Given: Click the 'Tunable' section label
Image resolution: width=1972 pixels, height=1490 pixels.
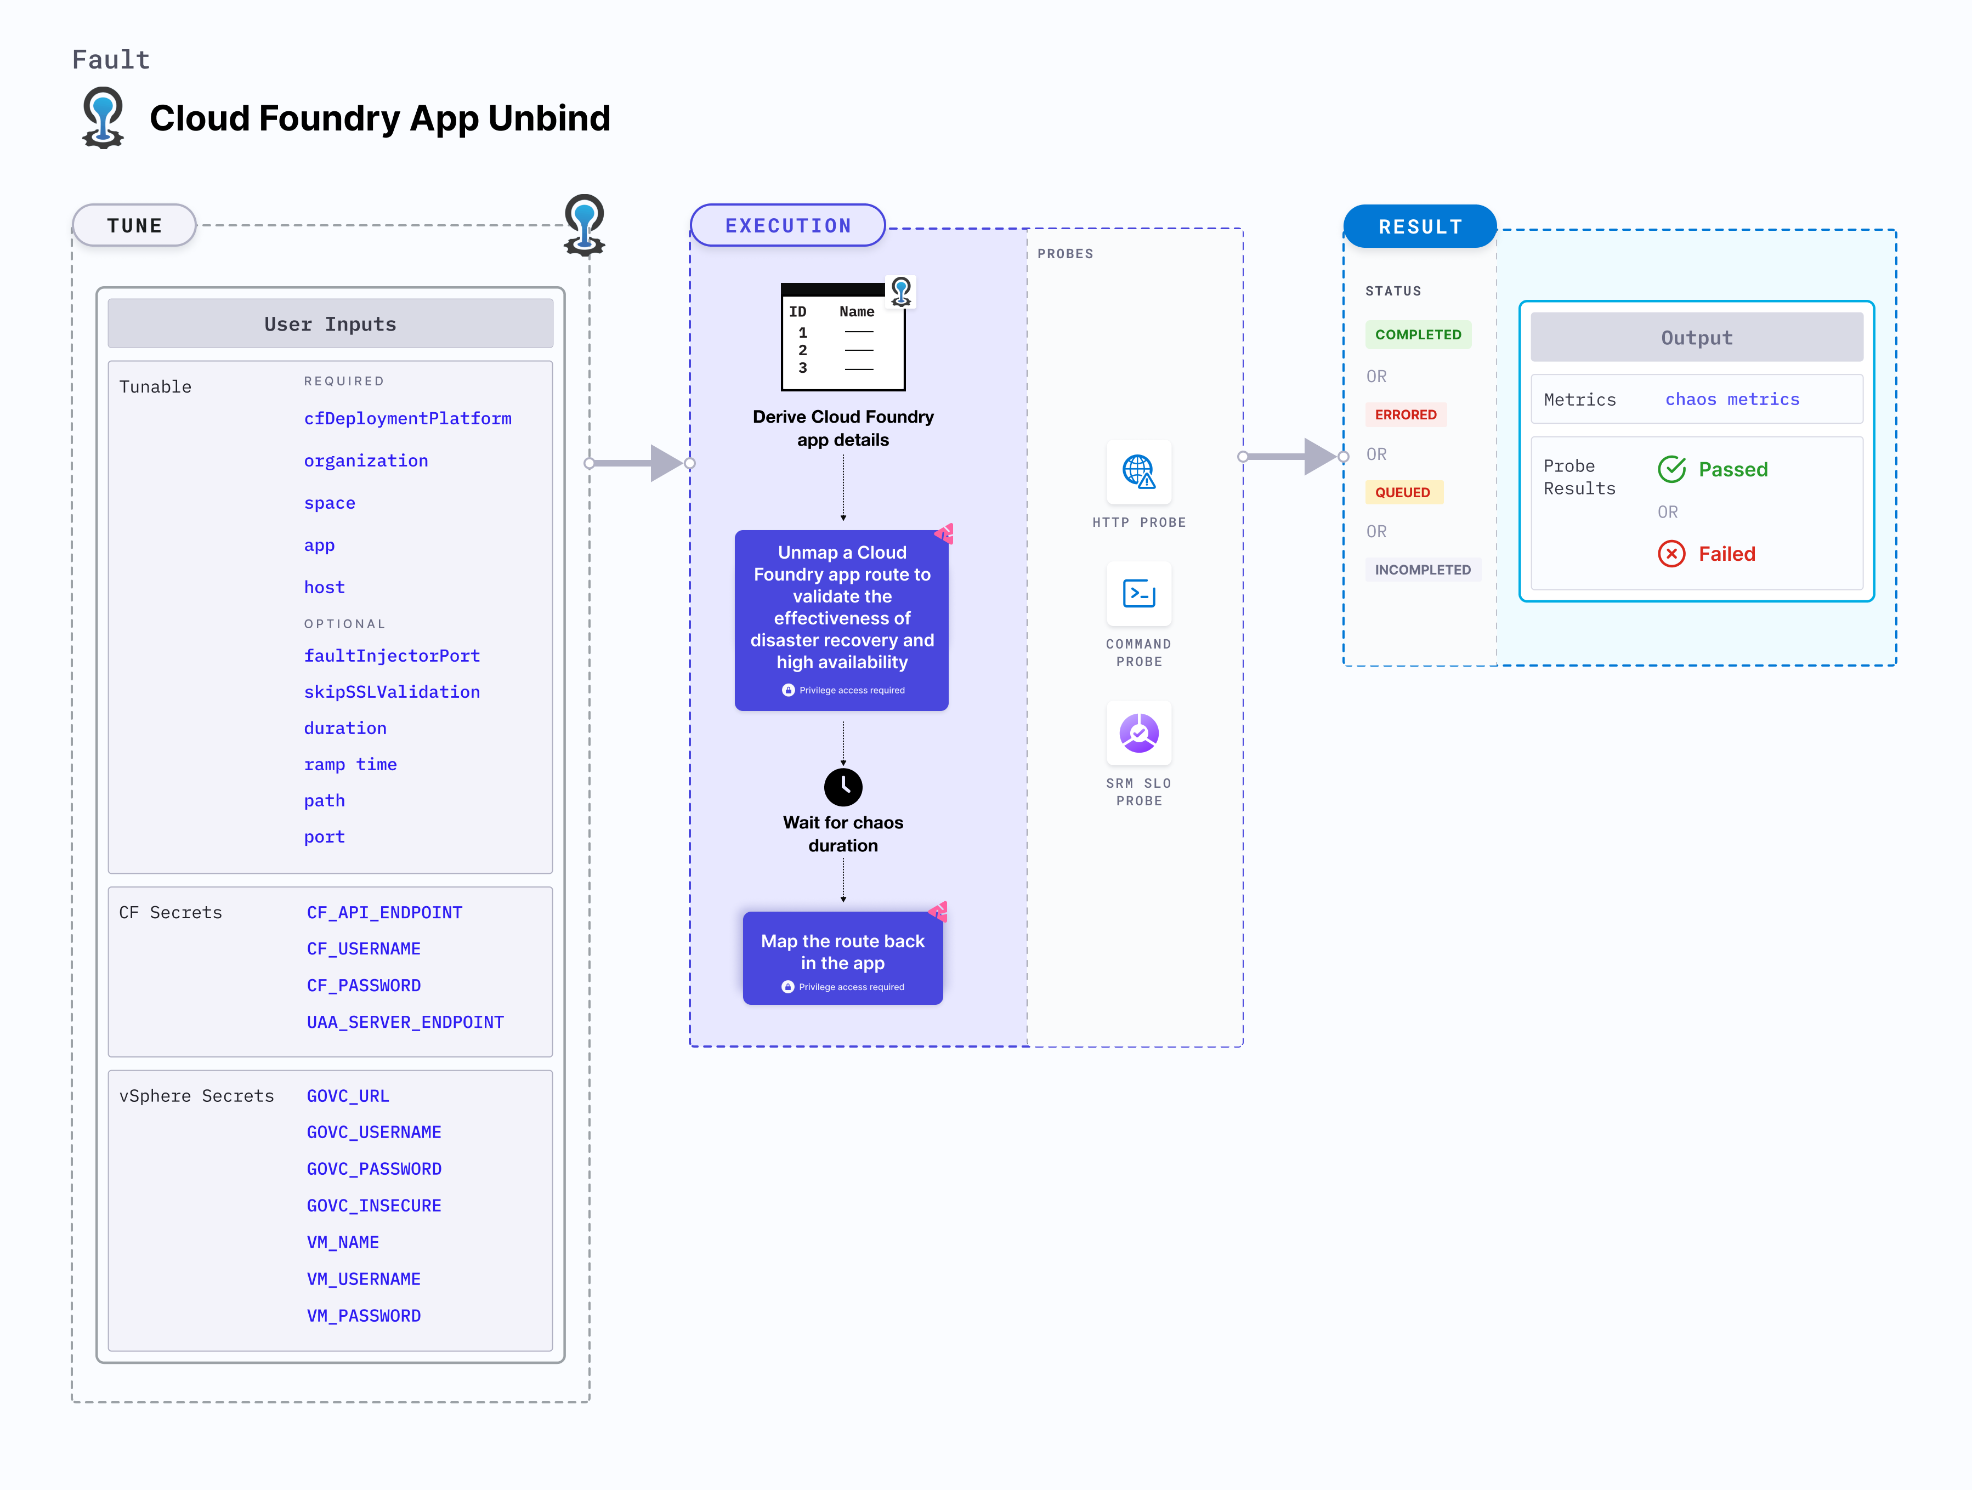Looking at the screenshot, I should [x=155, y=387].
